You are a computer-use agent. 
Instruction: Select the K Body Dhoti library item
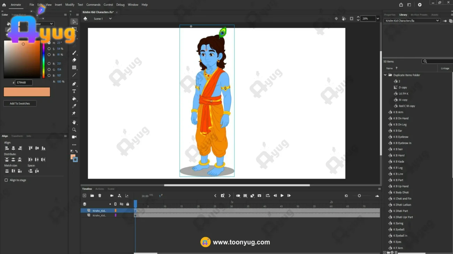pos(401,192)
